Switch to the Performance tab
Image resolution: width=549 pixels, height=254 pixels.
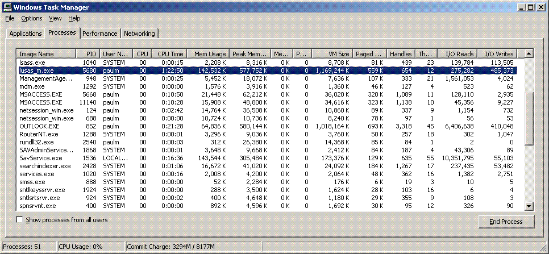point(100,34)
